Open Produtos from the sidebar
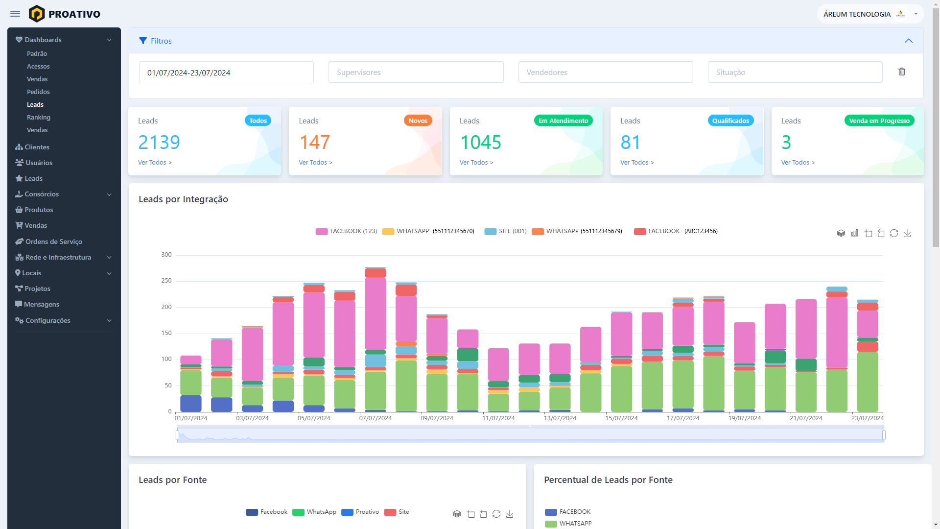The width and height of the screenshot is (940, 529). [34, 210]
